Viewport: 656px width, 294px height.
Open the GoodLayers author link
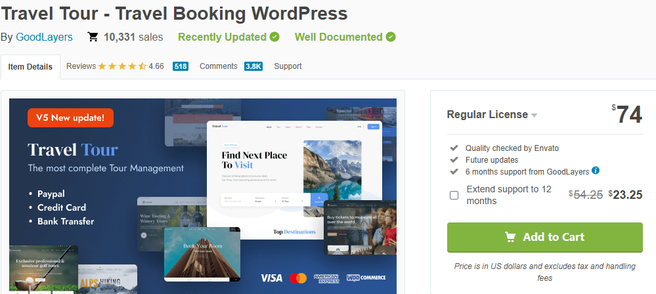(x=45, y=37)
